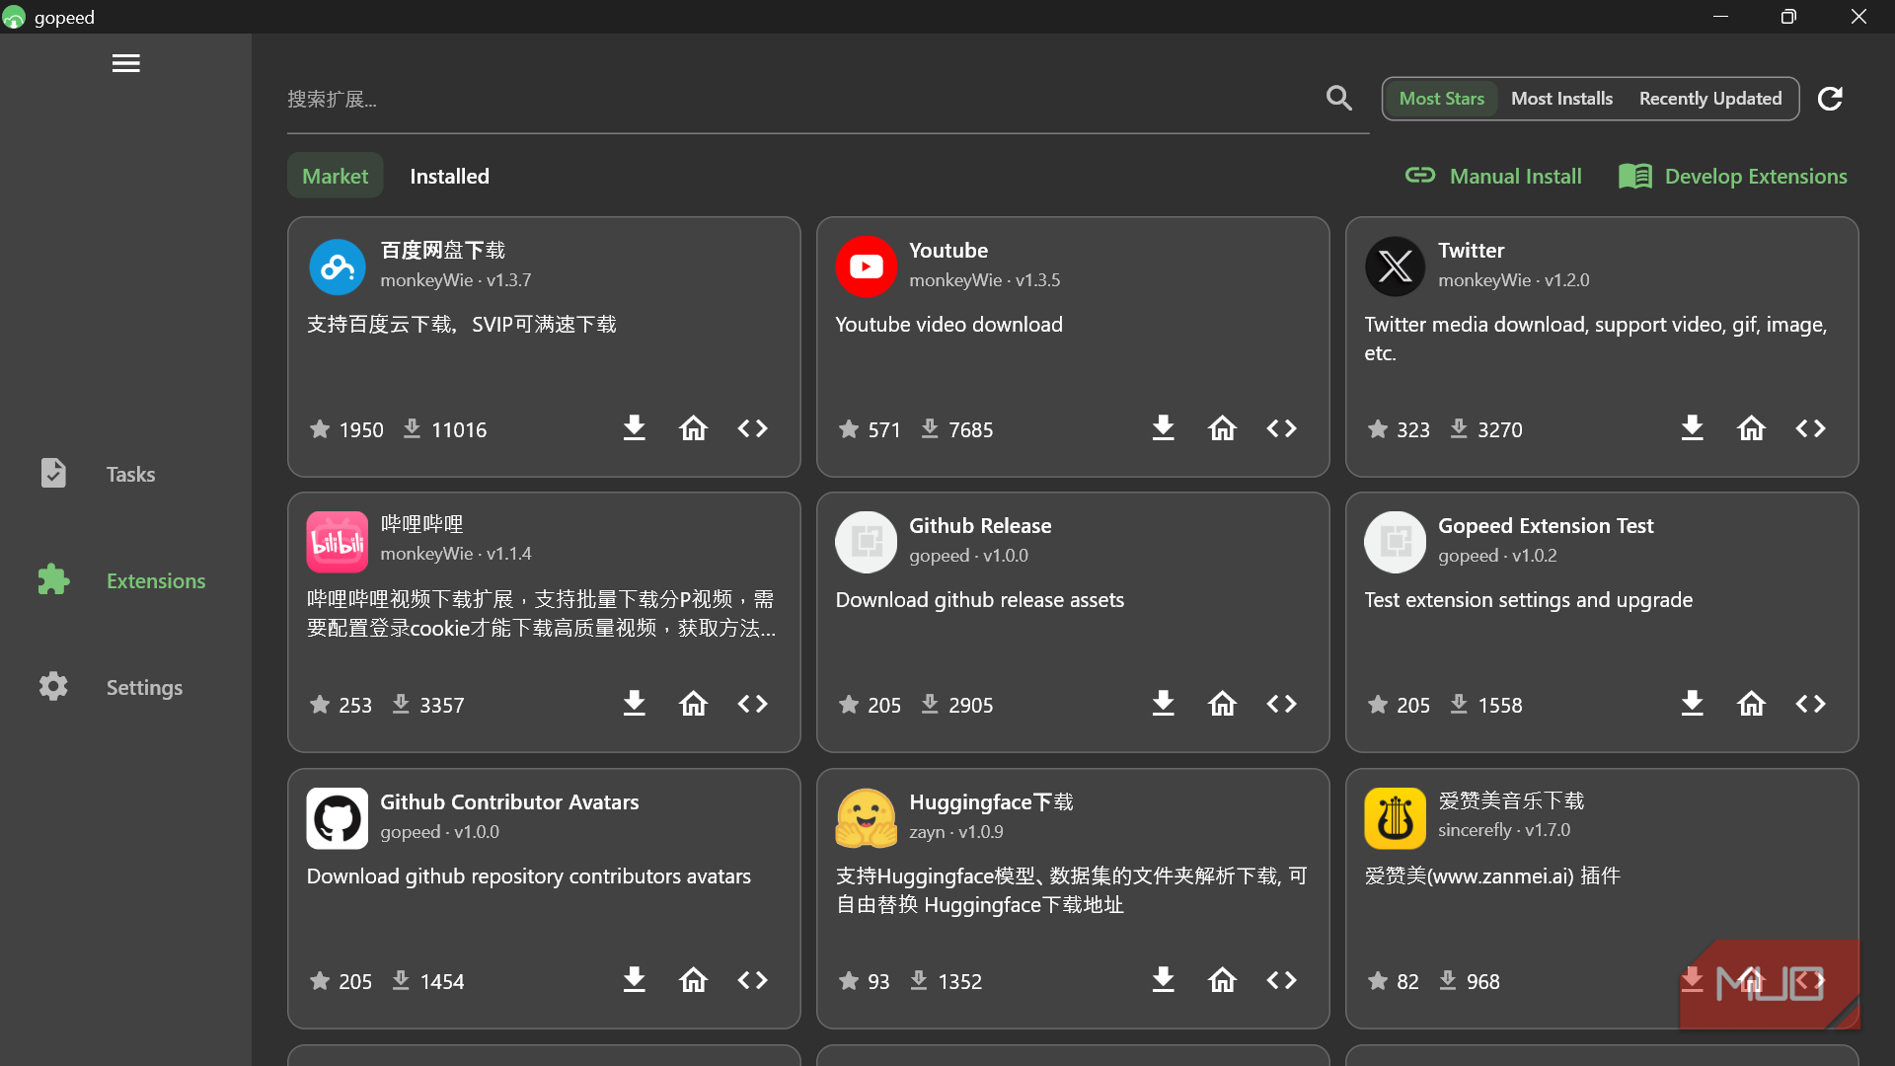View source code of Huggingface下载 extension
This screenshot has width=1895, height=1066.
point(1281,980)
